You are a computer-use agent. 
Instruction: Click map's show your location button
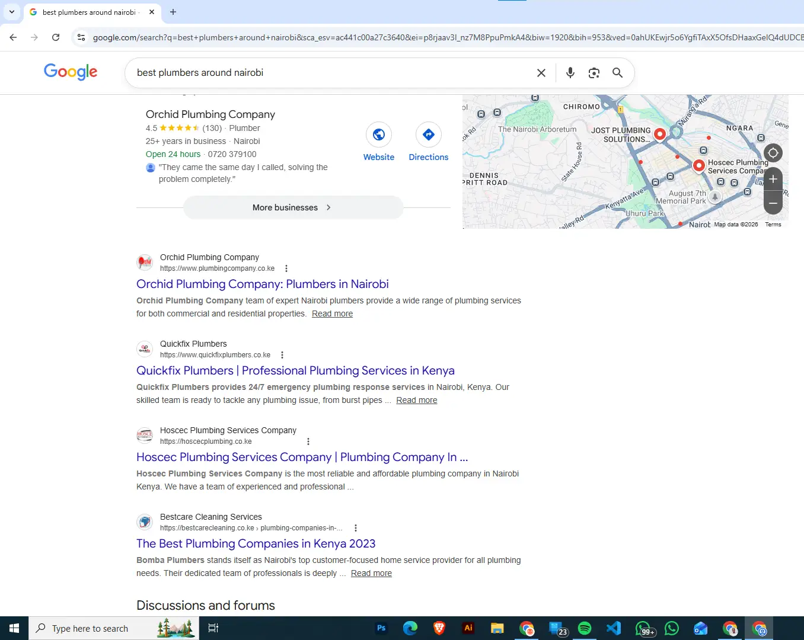(773, 153)
